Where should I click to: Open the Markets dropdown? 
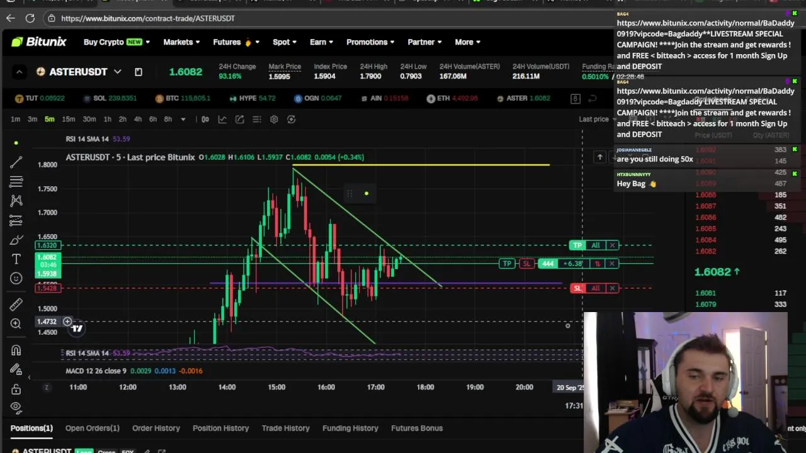(x=181, y=42)
